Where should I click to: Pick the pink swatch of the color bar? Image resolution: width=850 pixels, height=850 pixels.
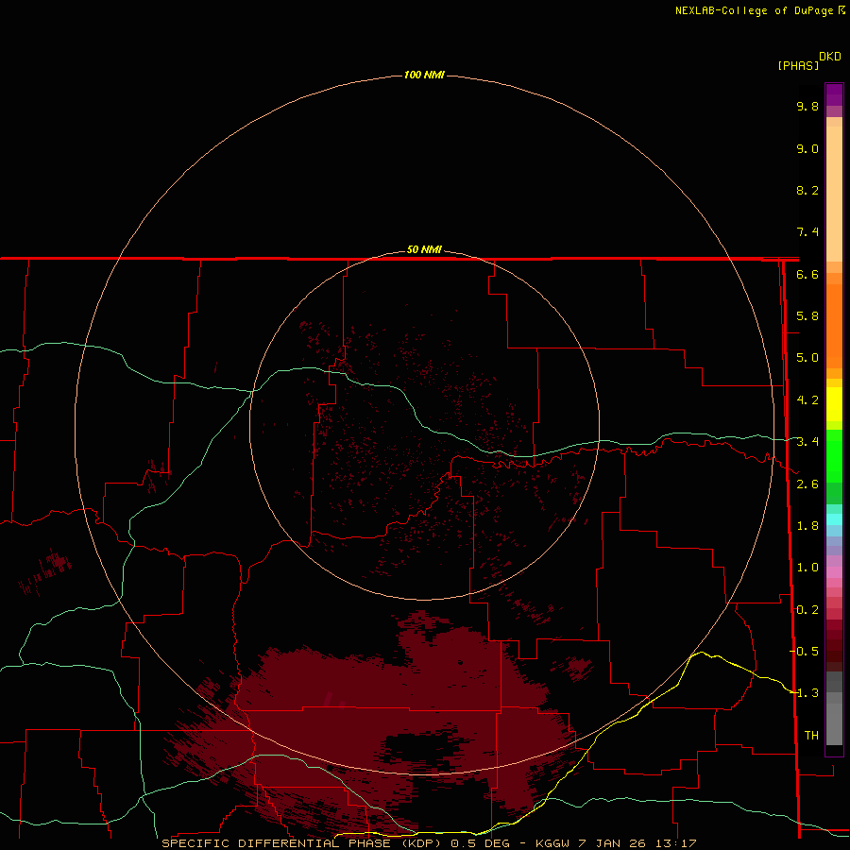coord(834,572)
